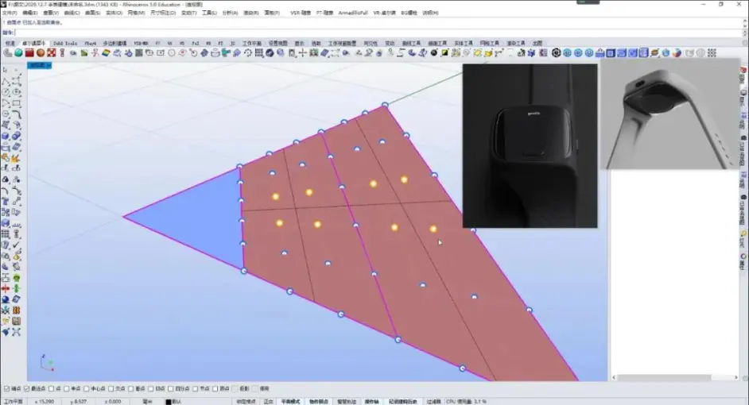The height and width of the screenshot is (405, 749).
Task: Switch to the 曲面工具 toolbar tab
Action: [x=437, y=44]
